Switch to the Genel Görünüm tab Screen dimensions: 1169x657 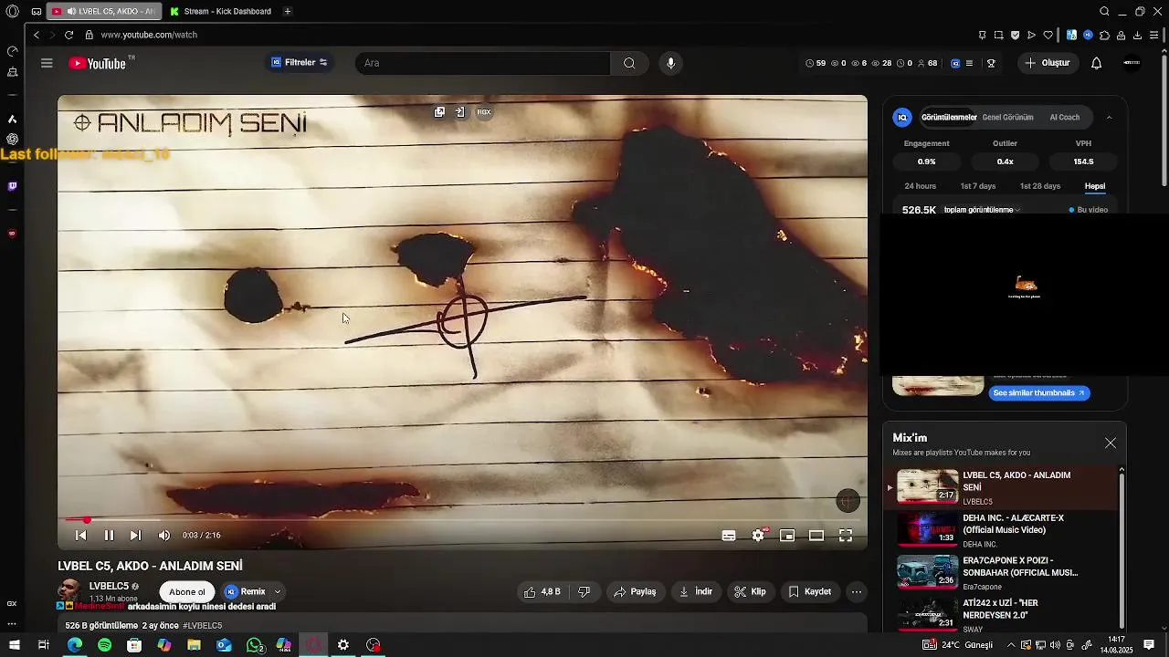(x=1007, y=117)
